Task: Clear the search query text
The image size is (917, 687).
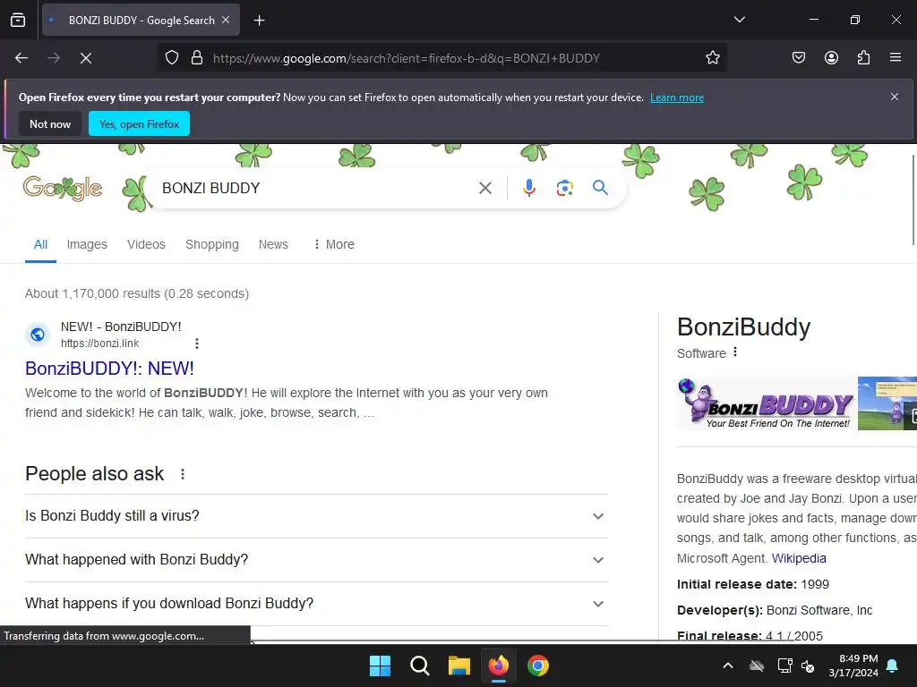Action: click(485, 188)
